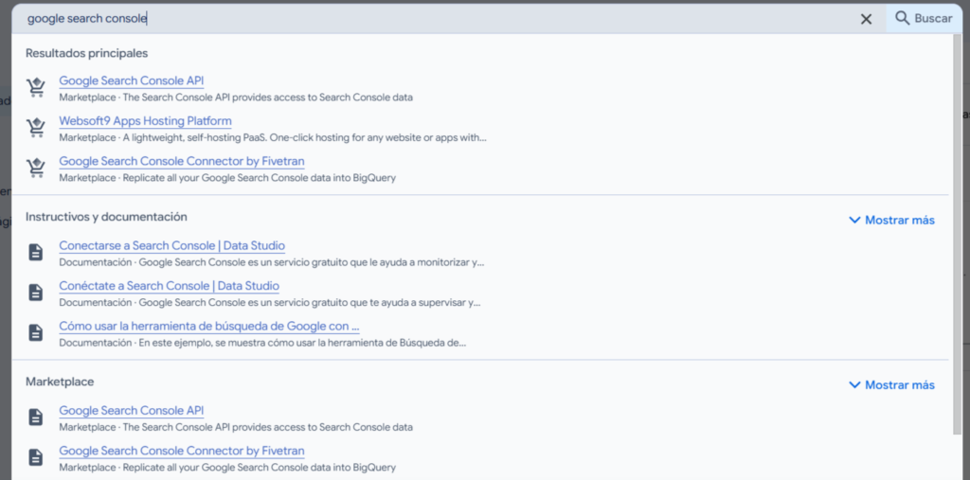
Task: Click document icon beside Cómo usar la herramienta
Action: click(36, 333)
